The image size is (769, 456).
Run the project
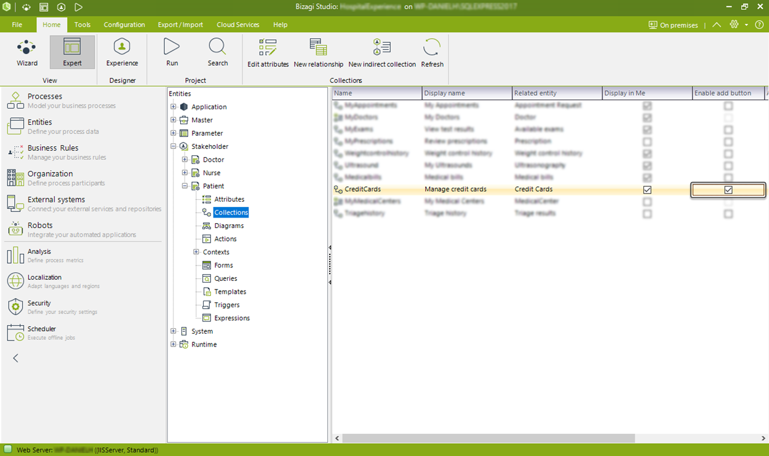[172, 52]
